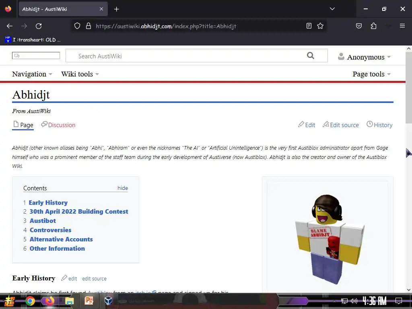The width and height of the screenshot is (412, 309).
Task: Jump to Controversies section
Action: coord(50,230)
